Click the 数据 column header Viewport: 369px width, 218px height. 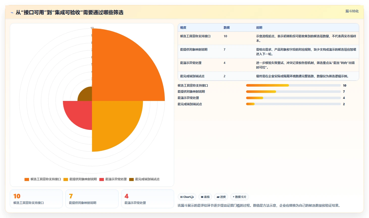[x=227, y=28]
